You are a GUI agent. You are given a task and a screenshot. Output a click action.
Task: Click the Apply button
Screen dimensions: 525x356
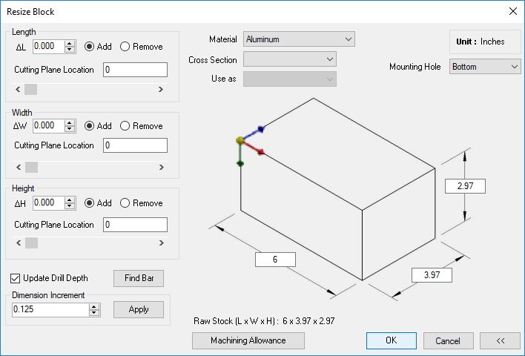(x=139, y=309)
